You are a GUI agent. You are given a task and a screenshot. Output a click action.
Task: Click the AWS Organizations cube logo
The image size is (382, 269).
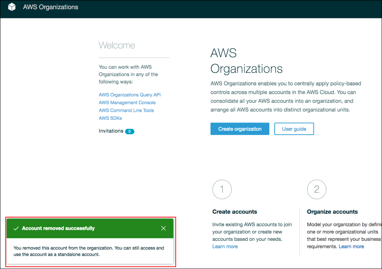click(x=12, y=7)
